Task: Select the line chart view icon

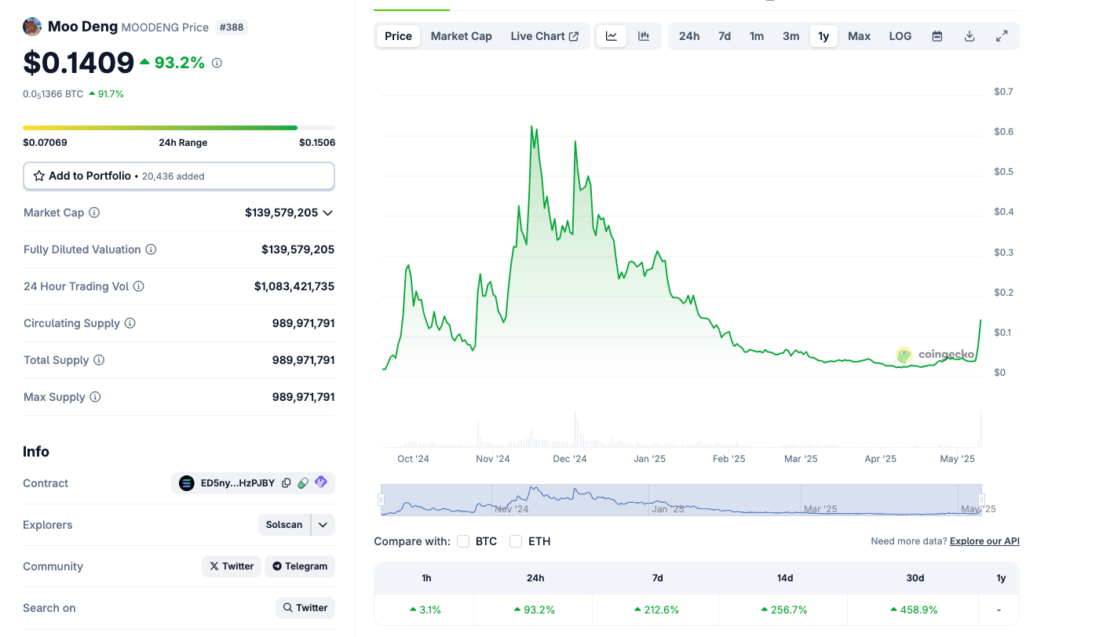Action: 611,35
